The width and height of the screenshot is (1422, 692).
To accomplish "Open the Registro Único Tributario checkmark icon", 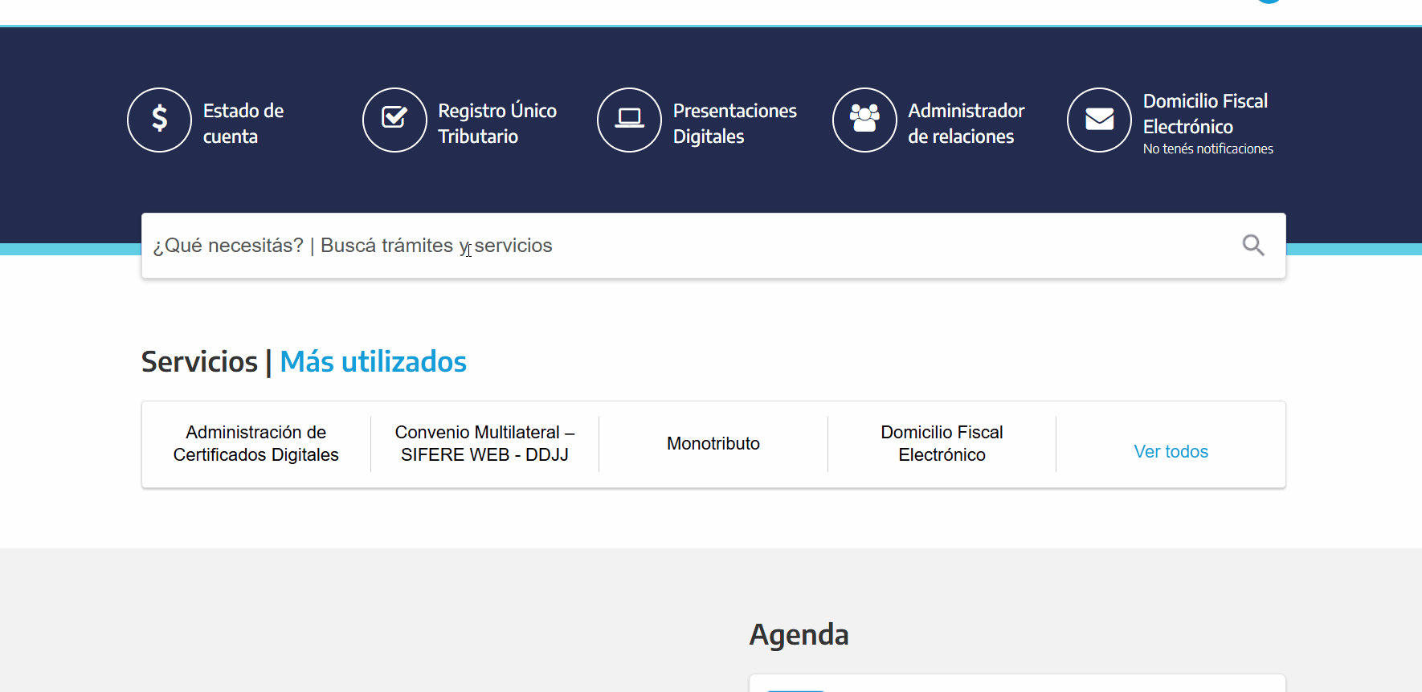I will pyautogui.click(x=394, y=120).
